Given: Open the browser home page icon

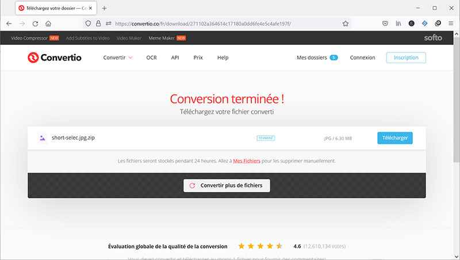Looking at the screenshot, I should [x=48, y=24].
